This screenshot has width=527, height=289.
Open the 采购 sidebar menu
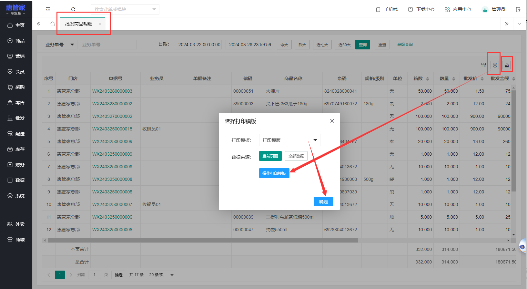click(x=16, y=87)
